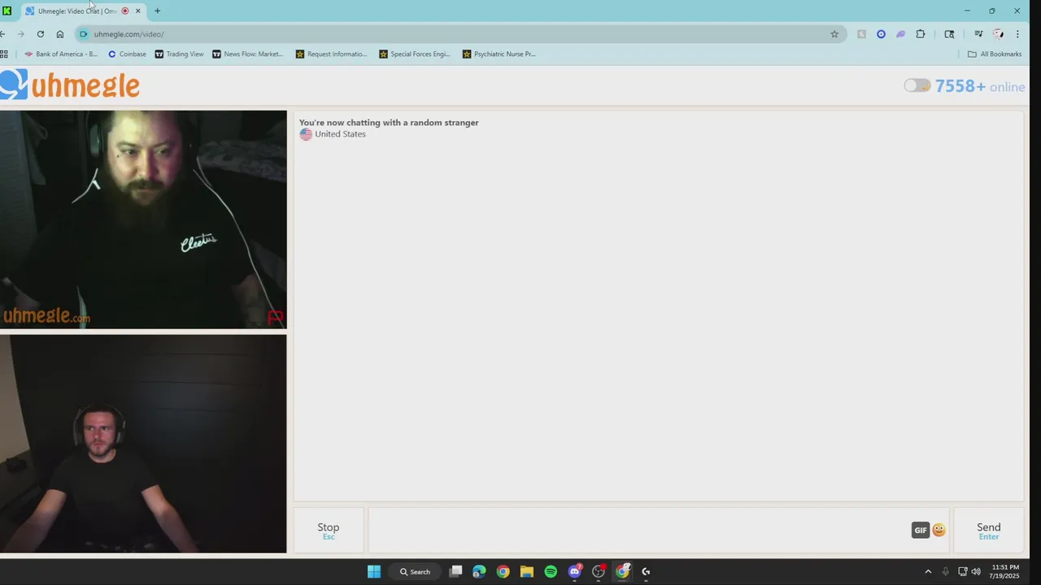Click the purple feather extension icon

click(900, 34)
